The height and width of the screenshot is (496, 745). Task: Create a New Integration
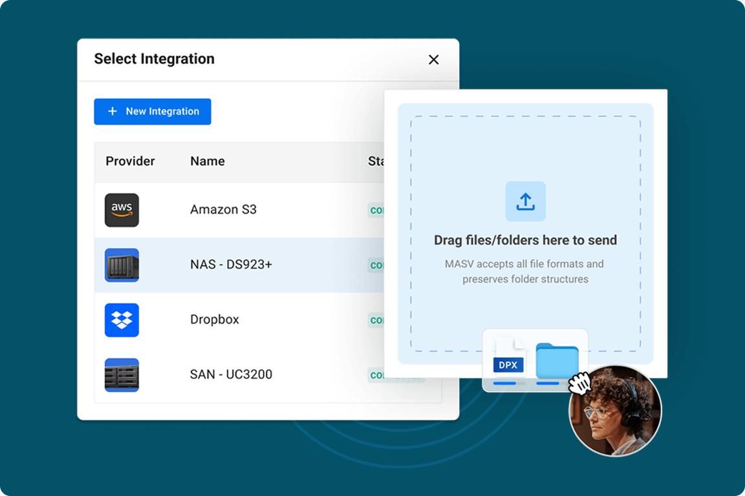[152, 111]
